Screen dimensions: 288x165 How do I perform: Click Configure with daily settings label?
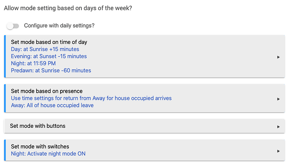point(59,25)
